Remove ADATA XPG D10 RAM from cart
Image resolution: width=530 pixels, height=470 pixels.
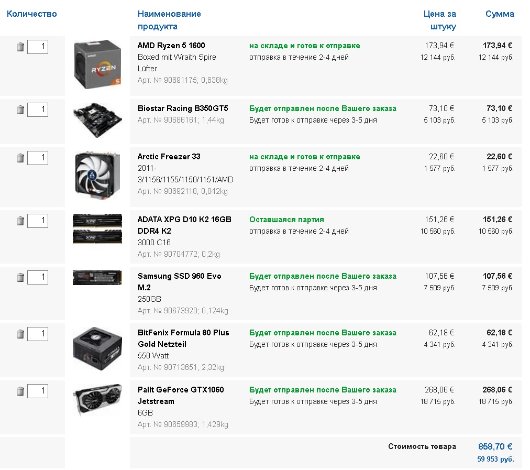click(20, 221)
